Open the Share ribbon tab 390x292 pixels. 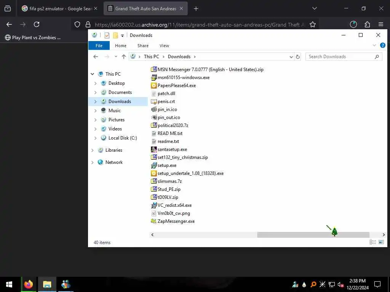[143, 46]
